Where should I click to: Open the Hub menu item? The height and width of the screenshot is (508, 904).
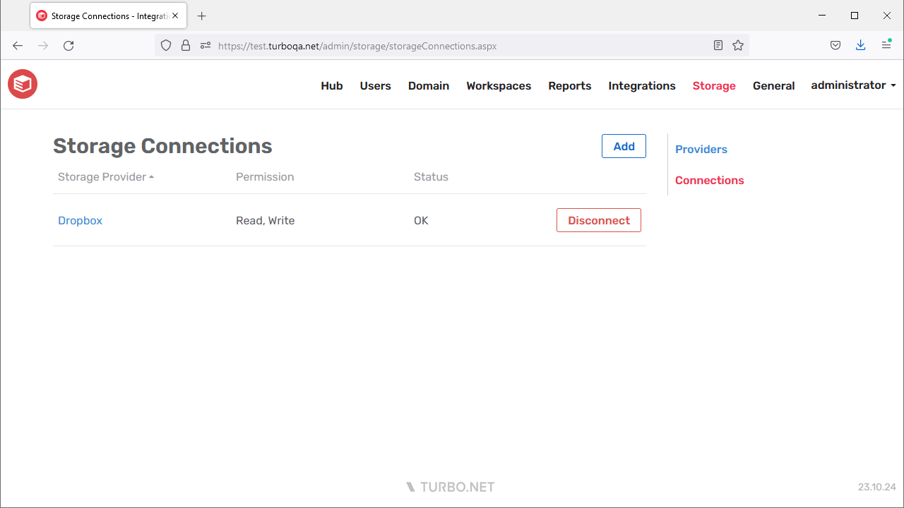coord(332,85)
